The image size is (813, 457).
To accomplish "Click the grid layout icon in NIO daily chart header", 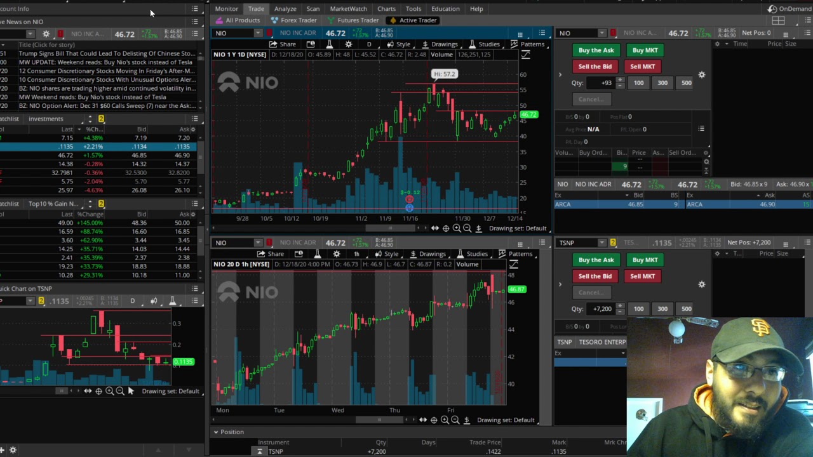I will point(520,34).
